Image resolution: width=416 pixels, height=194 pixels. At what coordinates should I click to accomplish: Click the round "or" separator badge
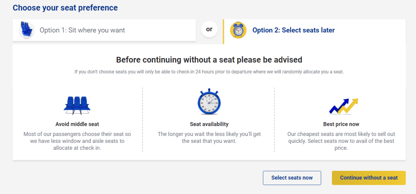tap(209, 29)
